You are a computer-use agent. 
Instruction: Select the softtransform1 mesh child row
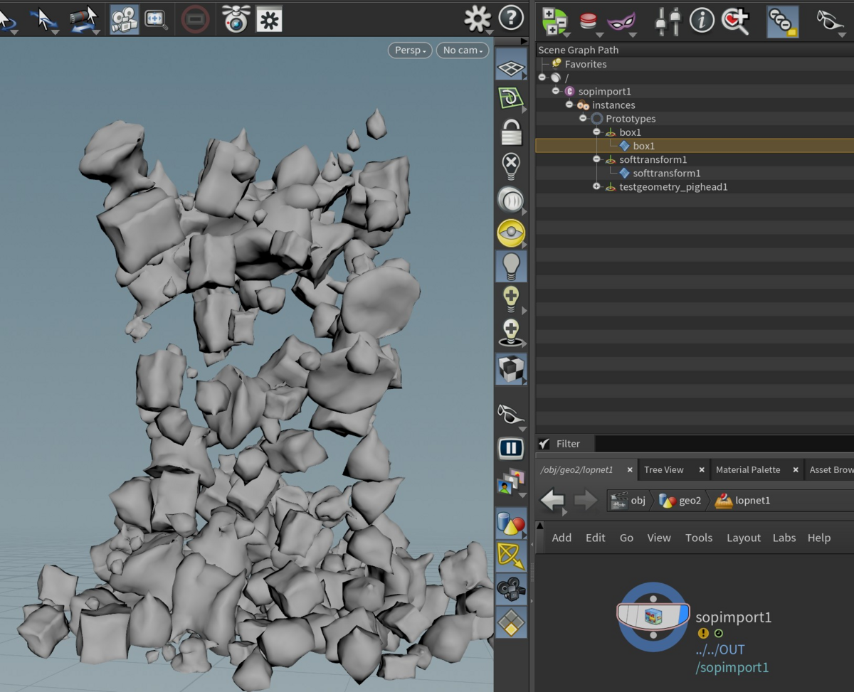coord(695,173)
